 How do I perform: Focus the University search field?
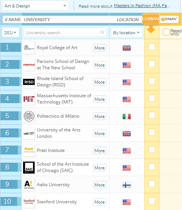(65, 32)
